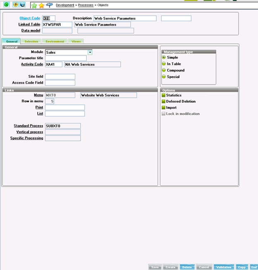Expand the Module dropdown arrow
The image size is (258, 270).
(x=90, y=52)
